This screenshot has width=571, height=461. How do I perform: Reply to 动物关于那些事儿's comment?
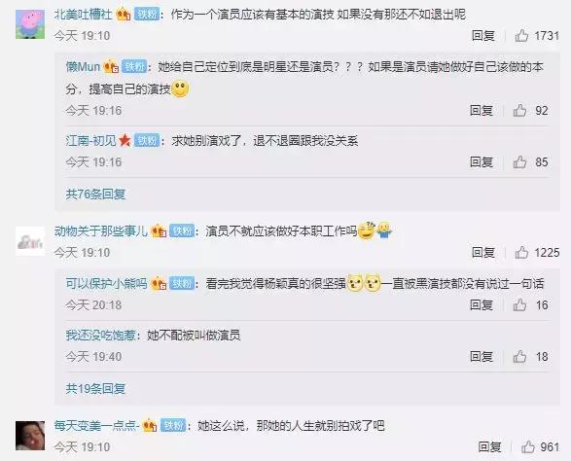tap(483, 252)
